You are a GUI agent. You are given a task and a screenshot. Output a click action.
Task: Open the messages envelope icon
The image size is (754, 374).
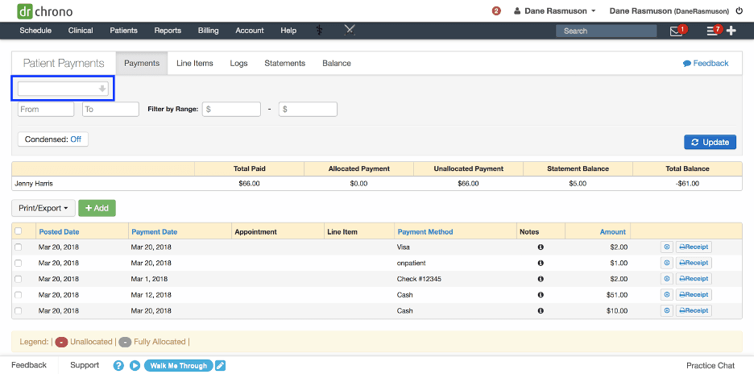point(676,31)
